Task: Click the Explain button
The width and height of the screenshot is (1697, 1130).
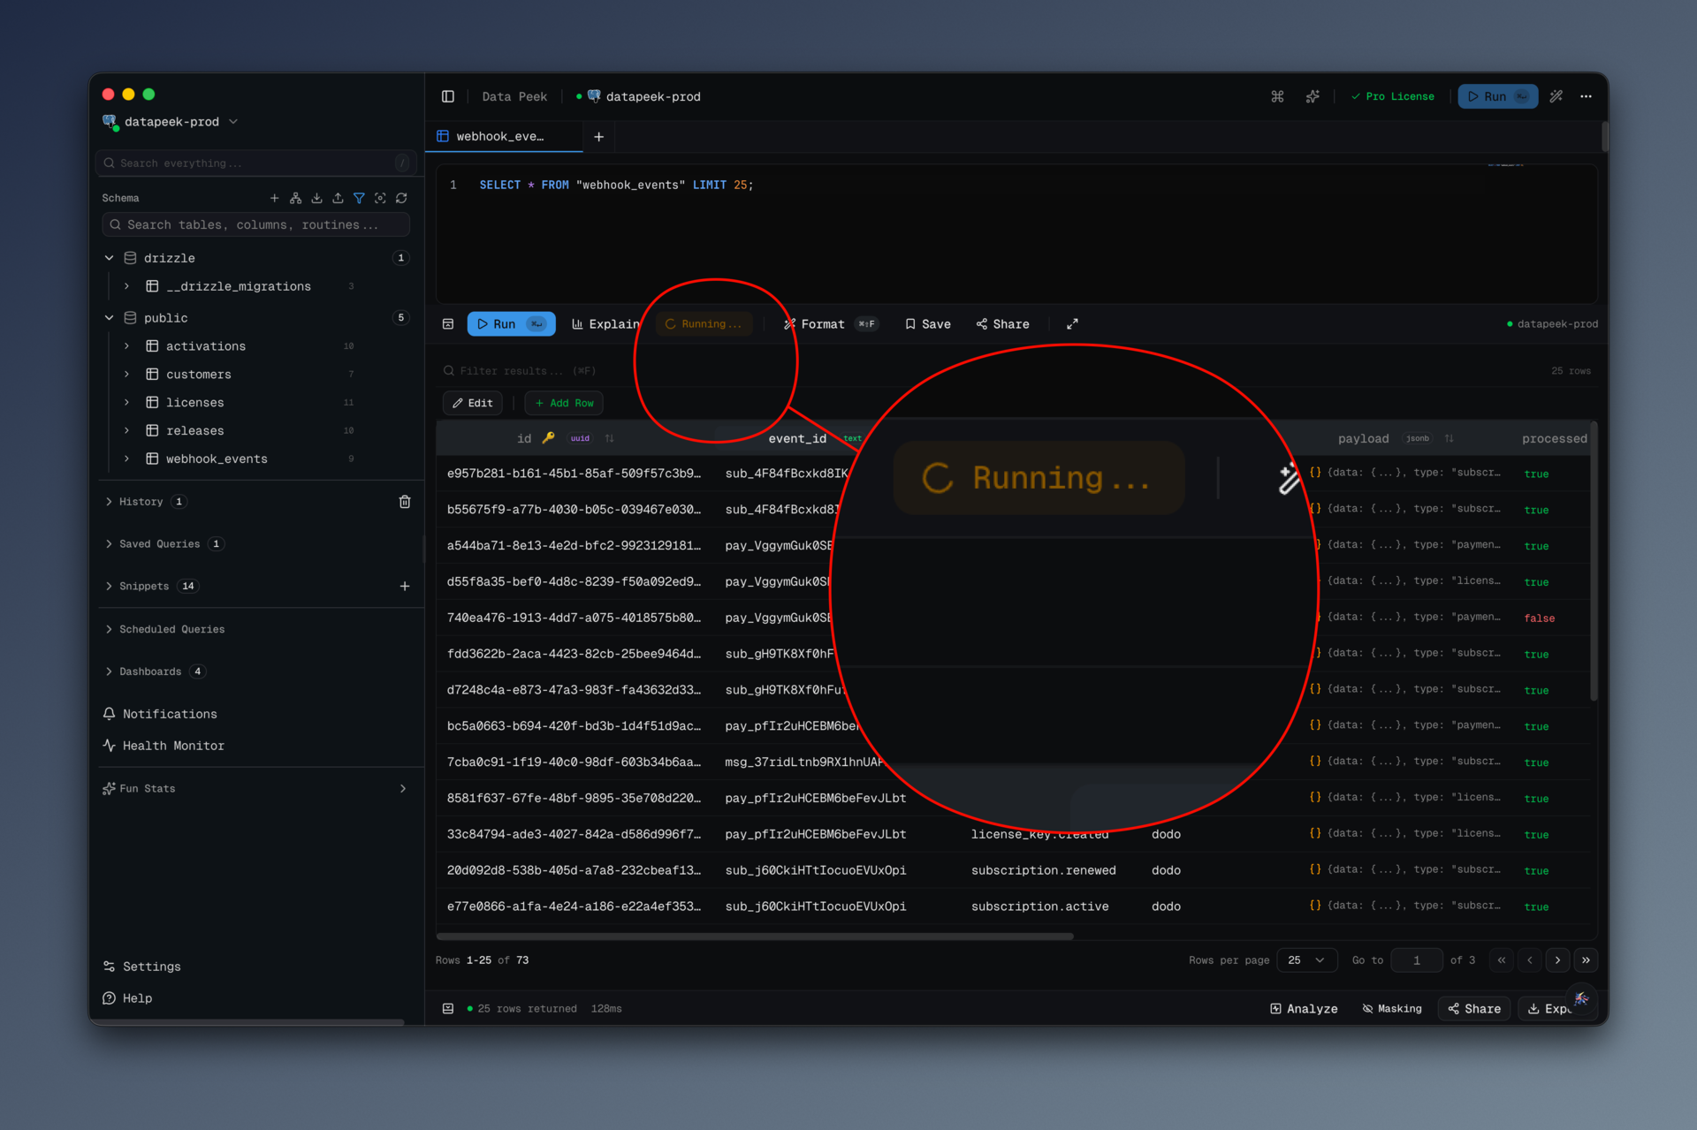Action: point(605,324)
